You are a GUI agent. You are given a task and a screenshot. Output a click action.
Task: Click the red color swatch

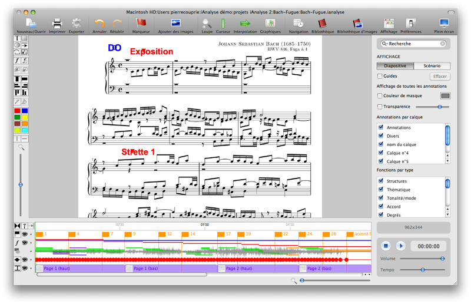pos(17,111)
